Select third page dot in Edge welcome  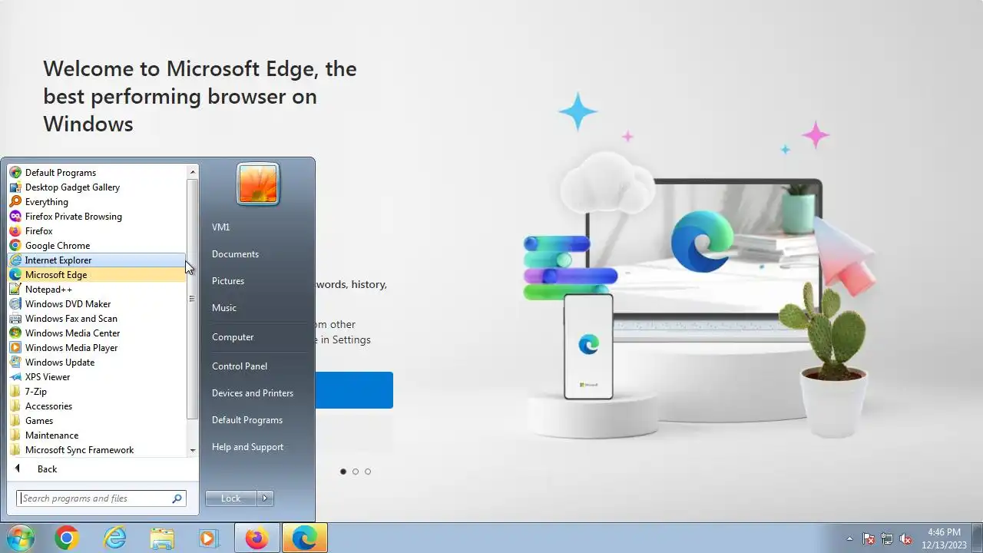coord(368,472)
